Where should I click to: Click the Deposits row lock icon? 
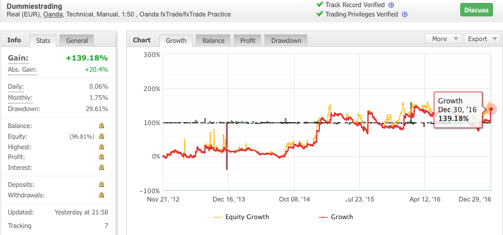tap(102, 184)
